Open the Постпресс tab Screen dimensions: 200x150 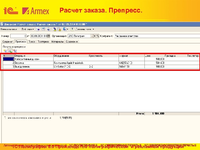click(x=43, y=42)
